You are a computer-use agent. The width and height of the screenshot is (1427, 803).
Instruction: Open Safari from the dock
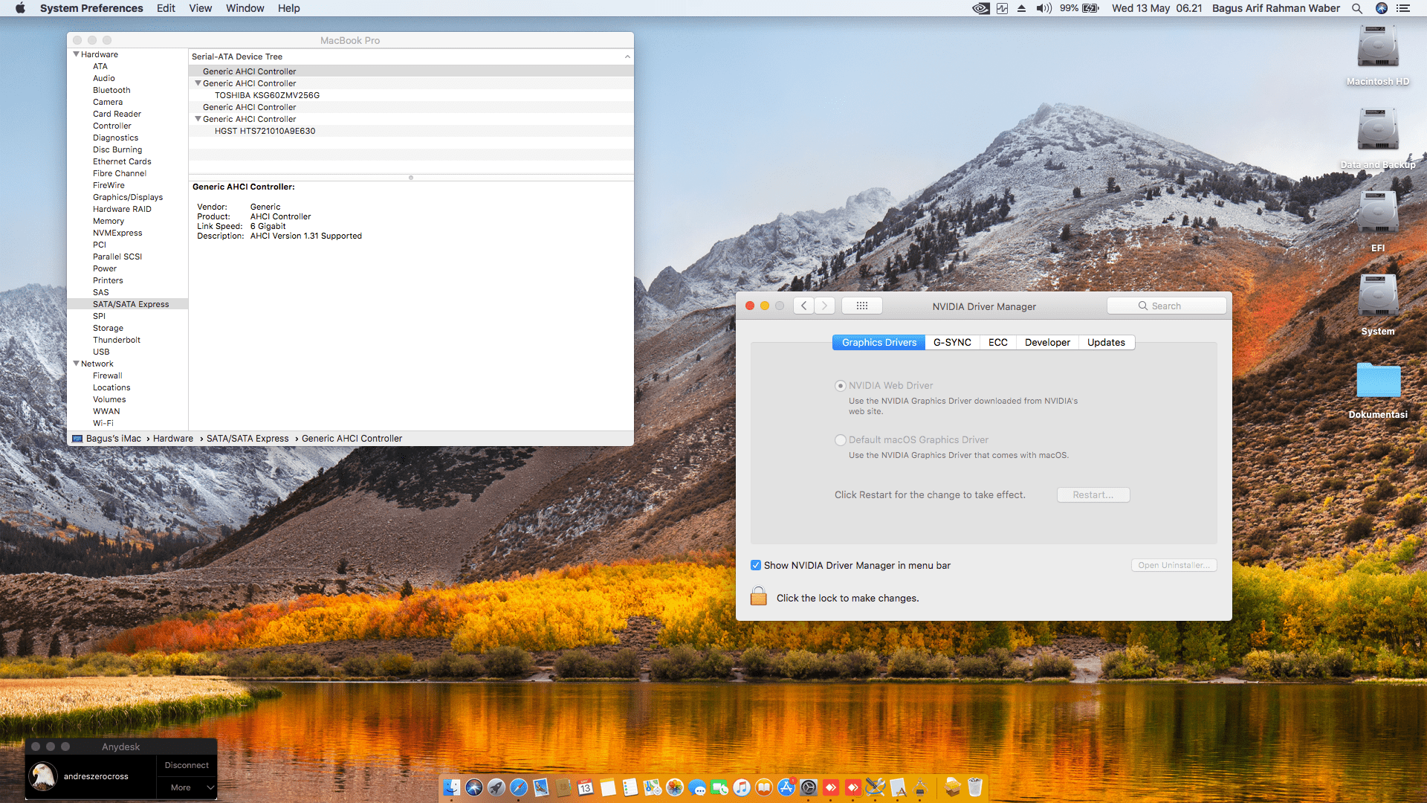tap(519, 787)
